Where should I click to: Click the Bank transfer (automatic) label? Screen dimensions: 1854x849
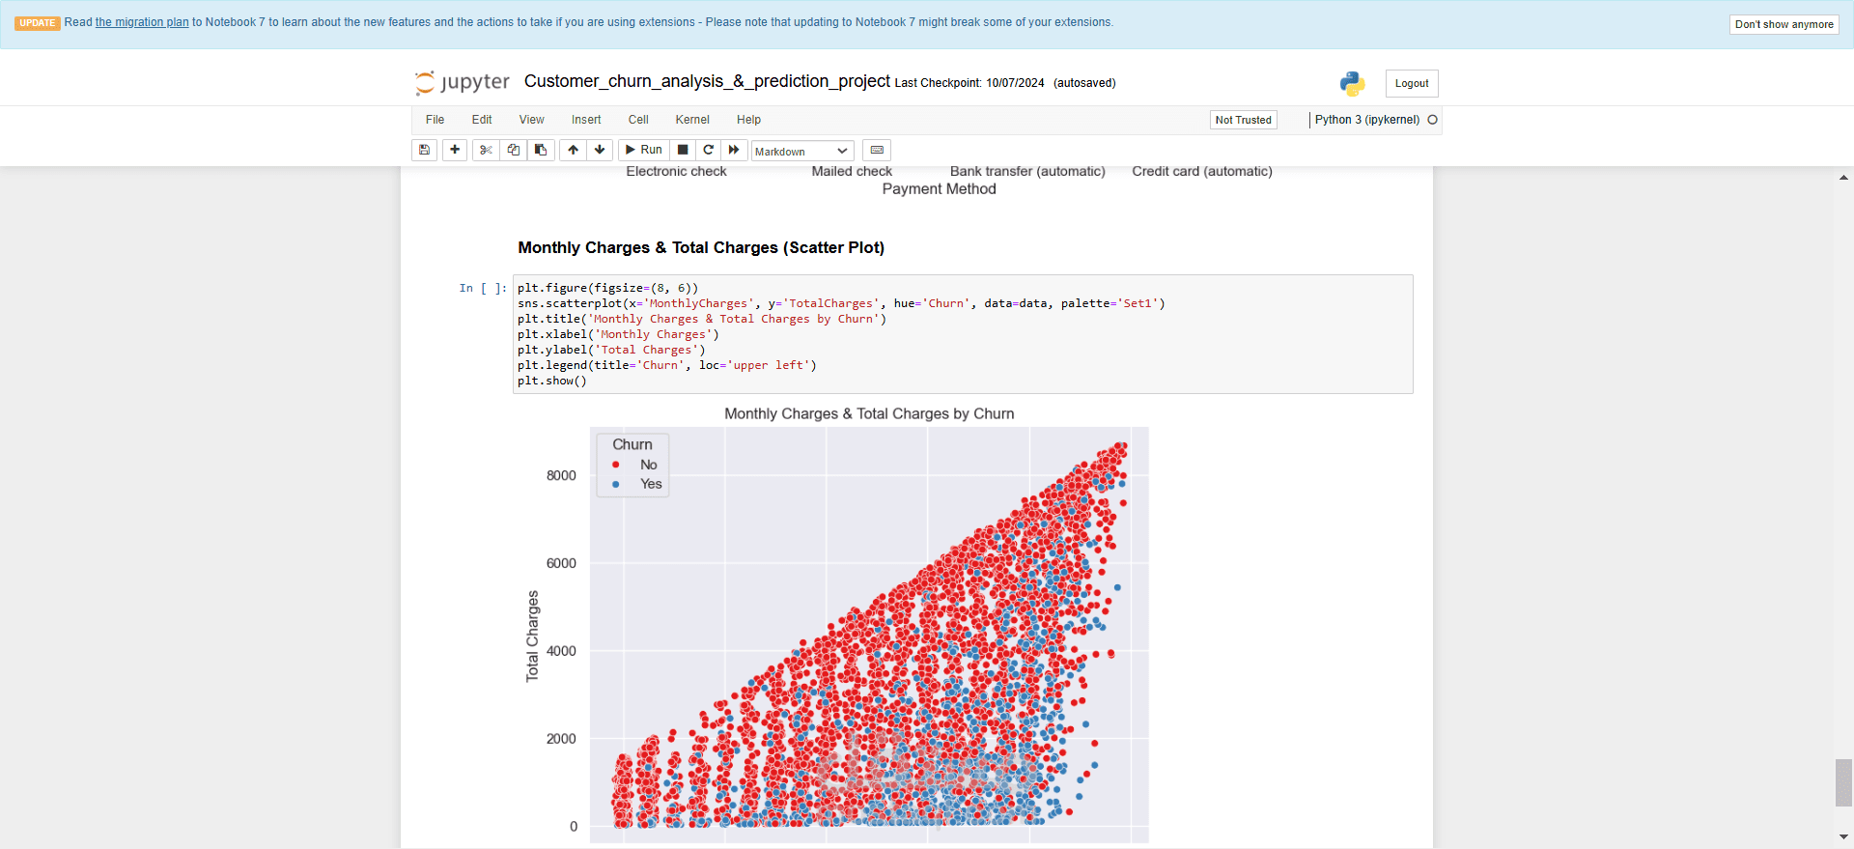(x=1027, y=171)
